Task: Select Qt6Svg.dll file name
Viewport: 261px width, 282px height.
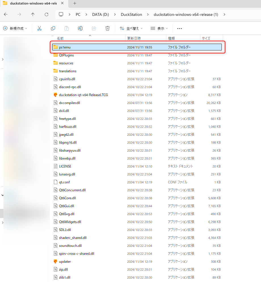Action: click(x=67, y=214)
